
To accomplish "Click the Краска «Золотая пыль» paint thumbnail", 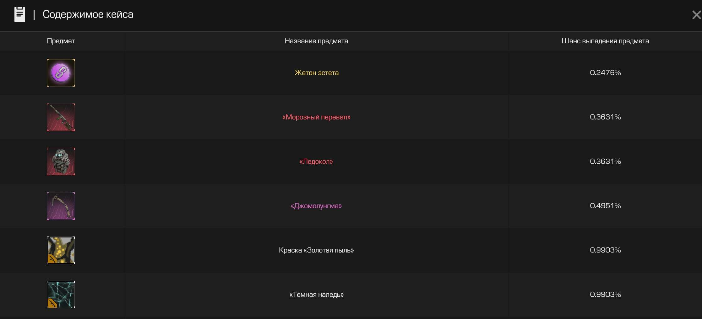I will (x=61, y=250).
